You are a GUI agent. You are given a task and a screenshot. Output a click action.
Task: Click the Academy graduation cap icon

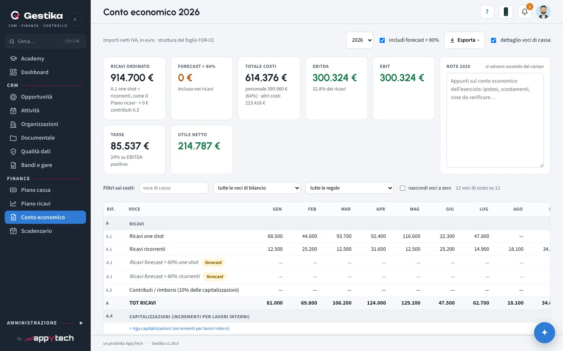(13, 58)
